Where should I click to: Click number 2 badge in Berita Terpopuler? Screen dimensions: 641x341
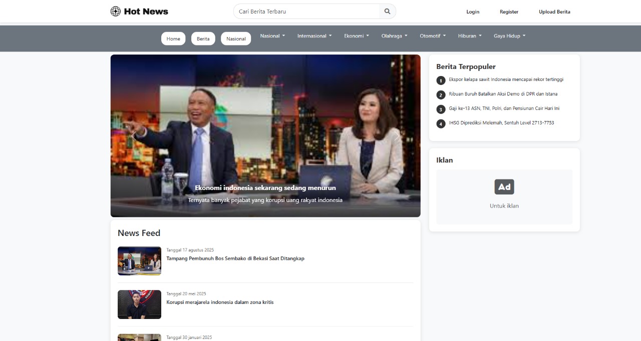(x=441, y=95)
